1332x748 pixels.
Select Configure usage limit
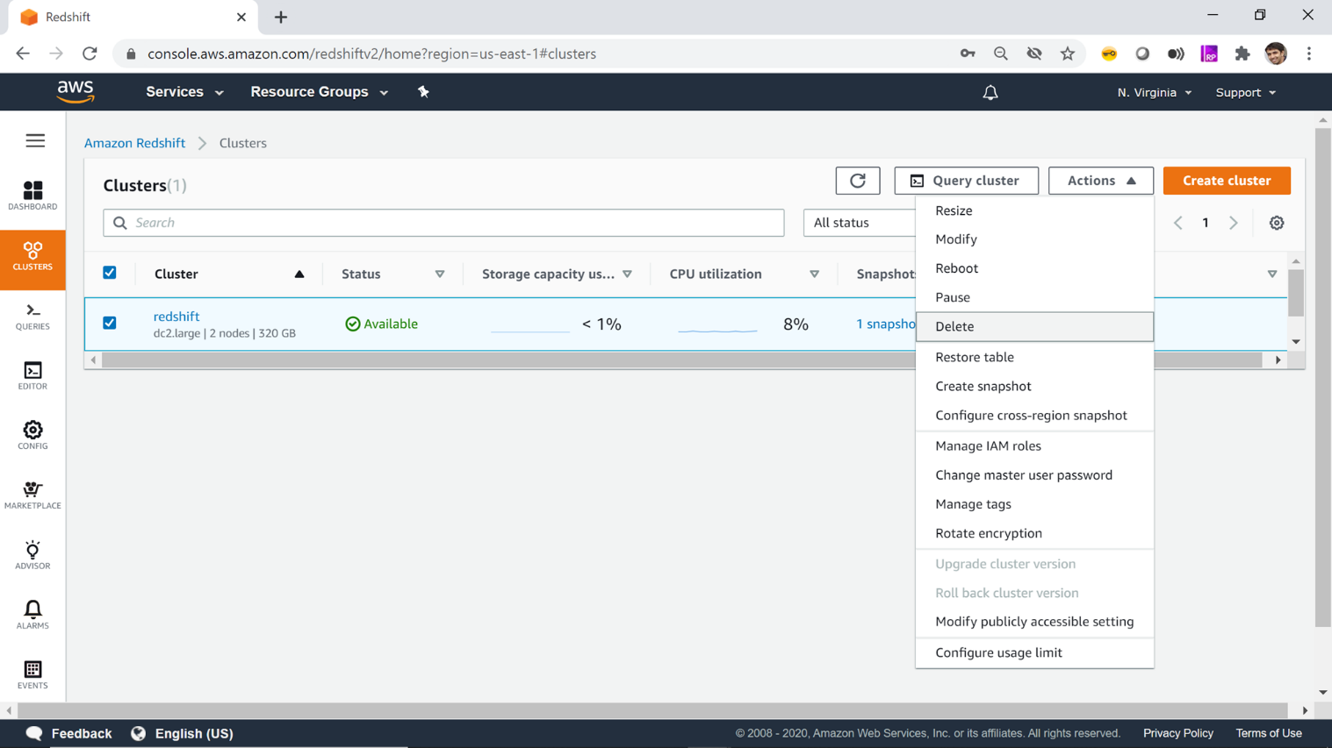[1034, 652]
